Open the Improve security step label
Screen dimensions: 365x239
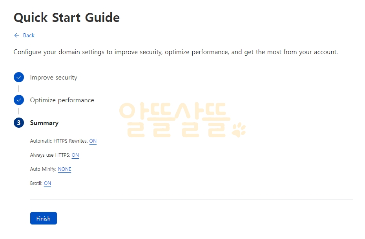click(x=53, y=78)
